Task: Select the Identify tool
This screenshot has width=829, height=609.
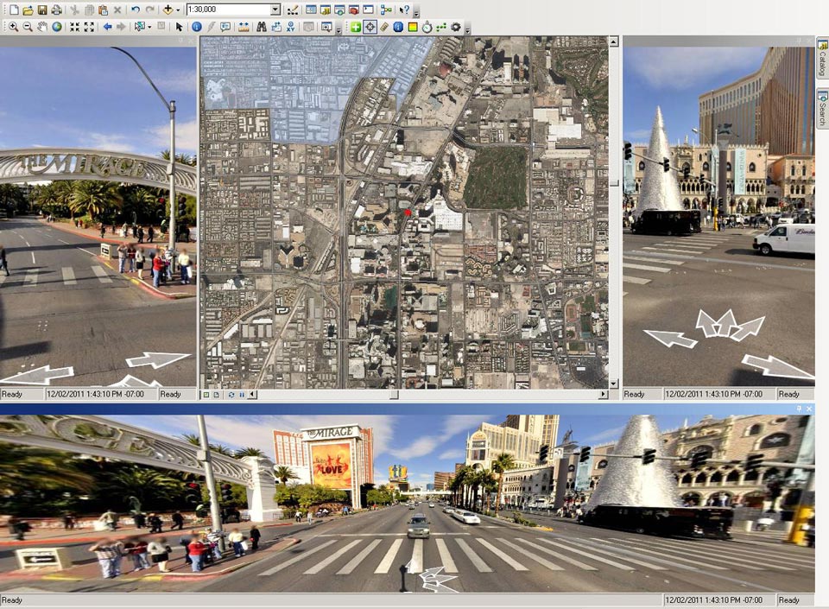Action: [x=197, y=27]
